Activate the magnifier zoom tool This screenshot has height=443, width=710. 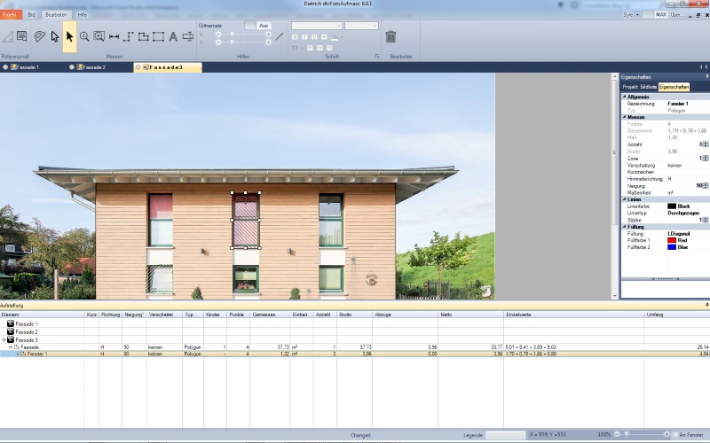click(84, 36)
